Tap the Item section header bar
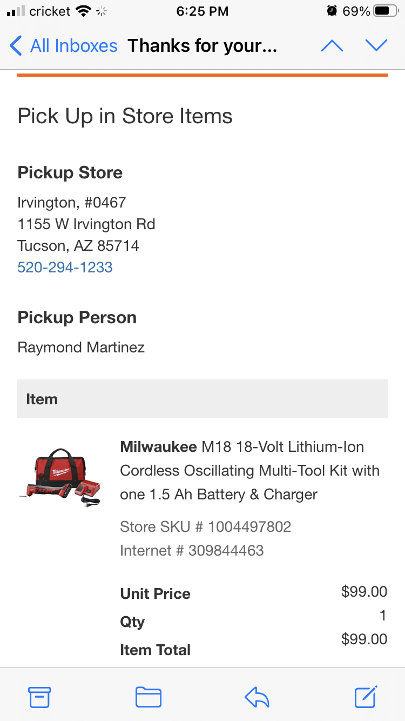Viewport: 405px width, 721px height. [x=202, y=399]
